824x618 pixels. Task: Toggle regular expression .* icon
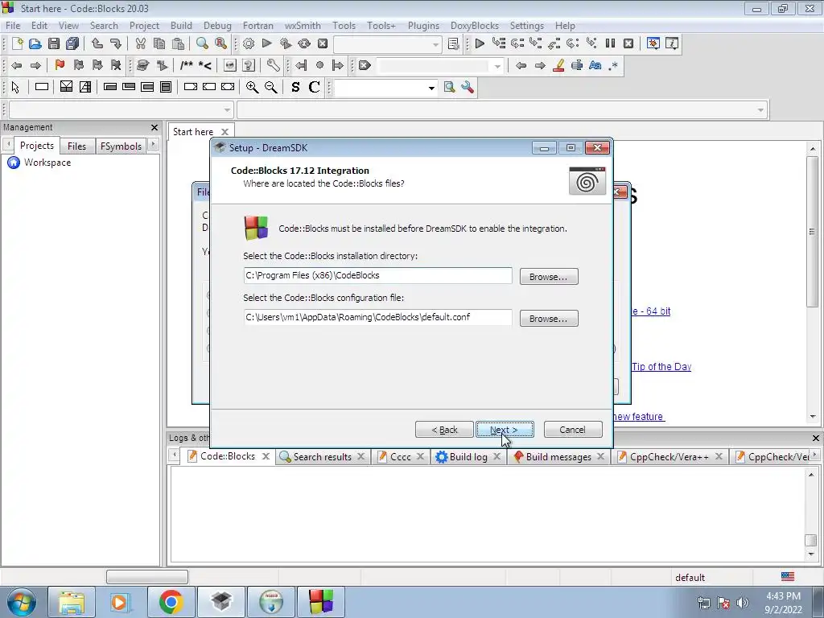click(613, 66)
